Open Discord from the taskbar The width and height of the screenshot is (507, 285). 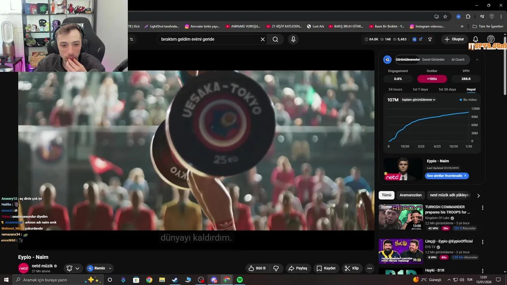point(214,280)
